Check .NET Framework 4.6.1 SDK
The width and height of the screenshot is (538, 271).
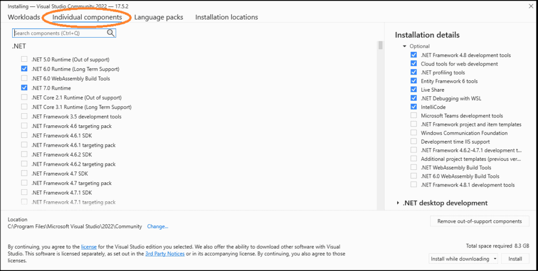pyautogui.click(x=24, y=135)
